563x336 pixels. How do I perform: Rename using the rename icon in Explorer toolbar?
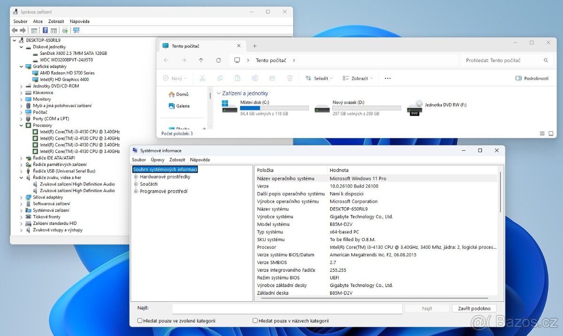[x=255, y=78]
